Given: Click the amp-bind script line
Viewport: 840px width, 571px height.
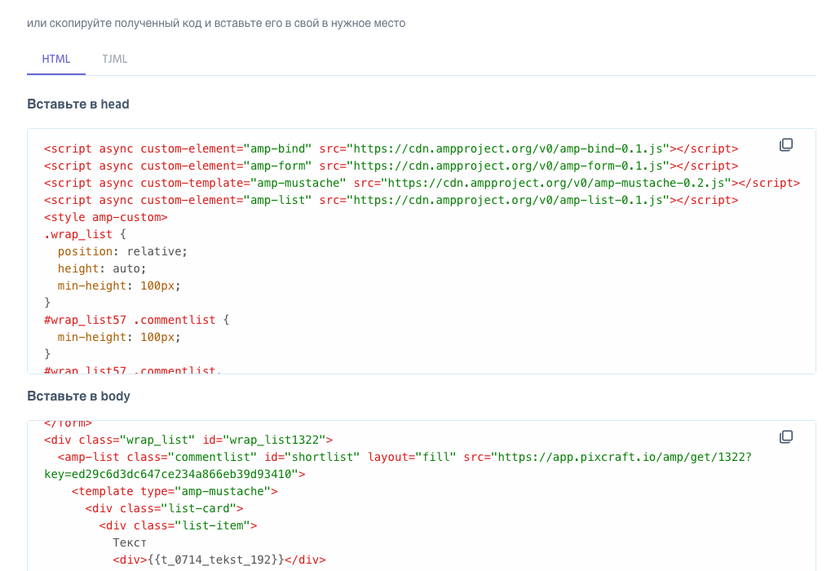Looking at the screenshot, I should pos(391,149).
